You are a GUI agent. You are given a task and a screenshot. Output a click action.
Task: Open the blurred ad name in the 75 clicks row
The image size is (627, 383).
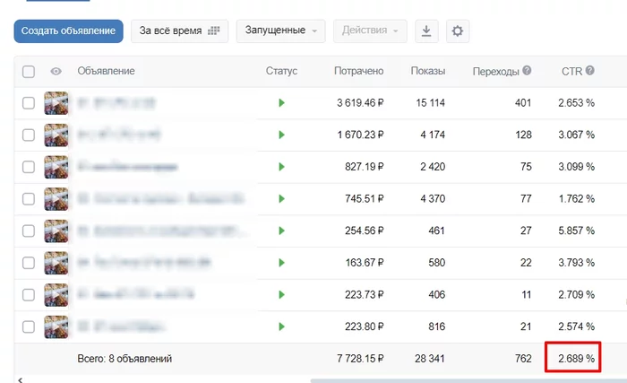[x=127, y=167]
